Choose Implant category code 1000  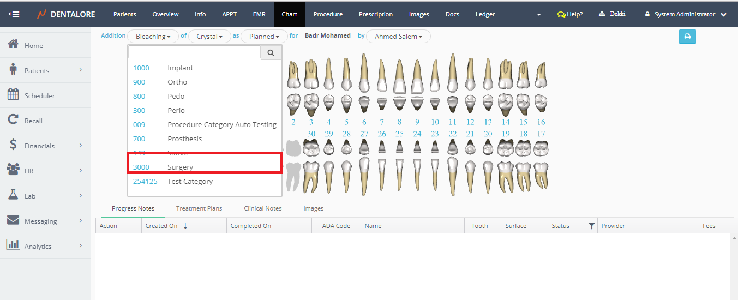[x=181, y=68]
